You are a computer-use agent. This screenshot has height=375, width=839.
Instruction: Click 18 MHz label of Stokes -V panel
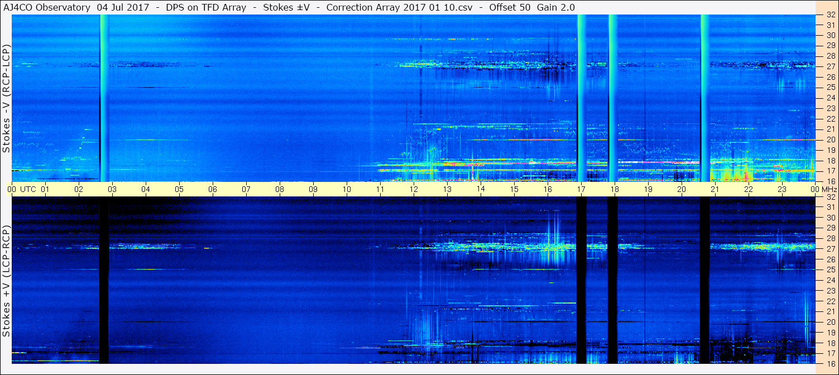[830, 161]
